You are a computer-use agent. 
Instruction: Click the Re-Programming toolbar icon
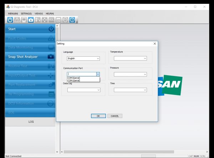pos(58,20)
